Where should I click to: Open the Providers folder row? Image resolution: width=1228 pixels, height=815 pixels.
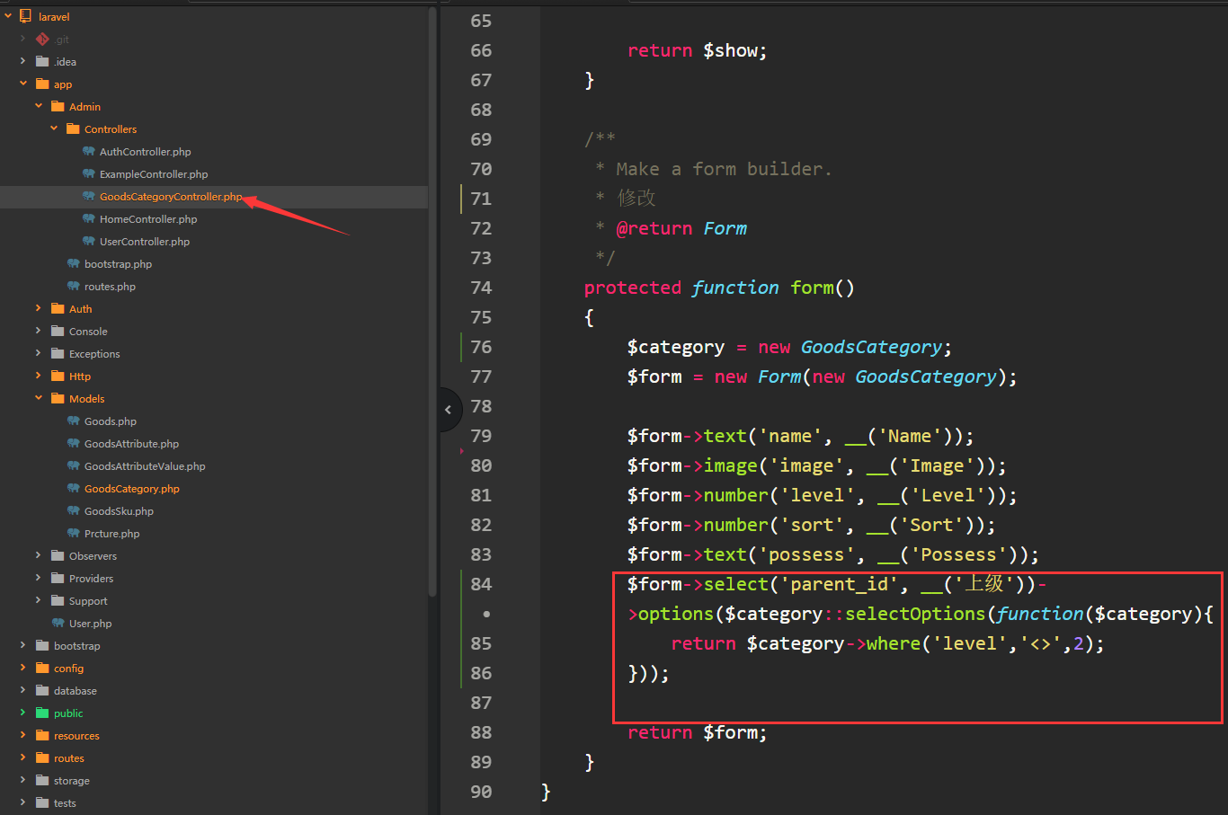pos(214,579)
